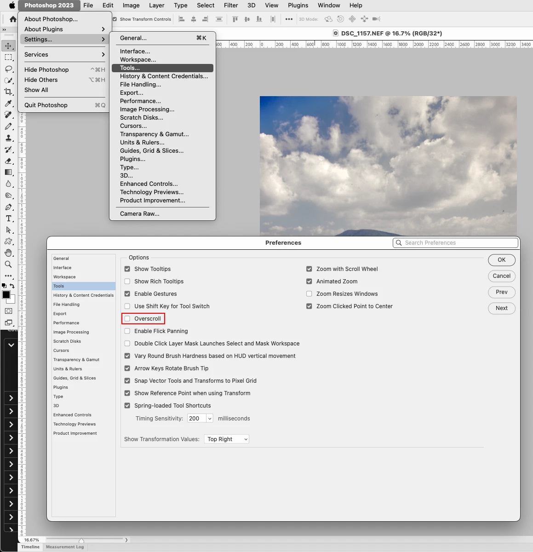
Task: Swap foreground and background colors
Action: pyautogui.click(x=12, y=286)
